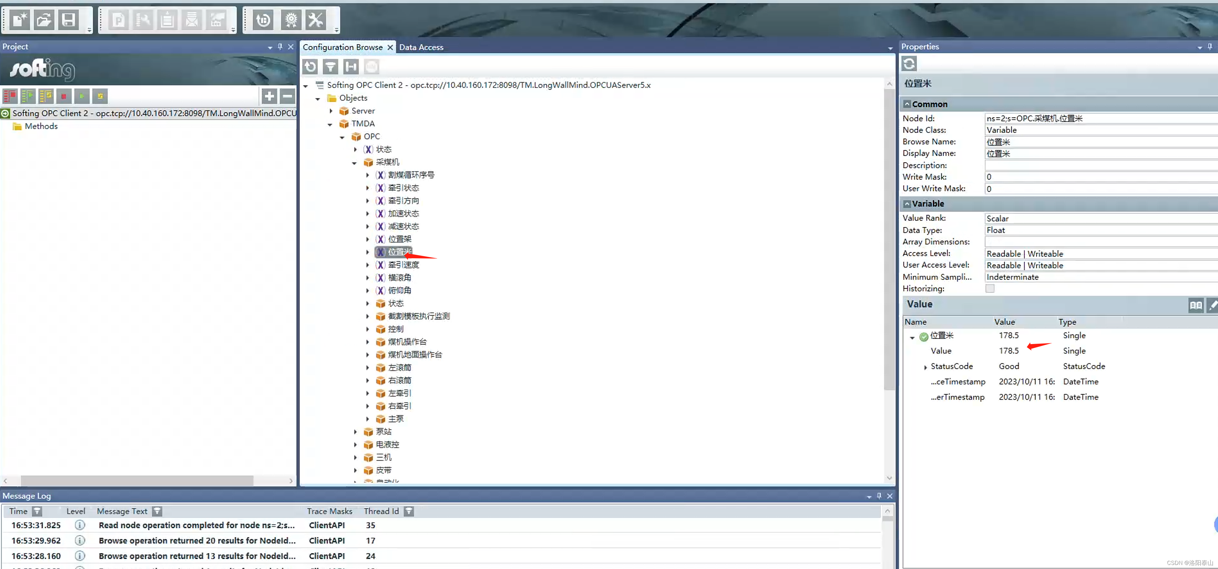Open the Properties panel dropdown arrow

point(1200,47)
